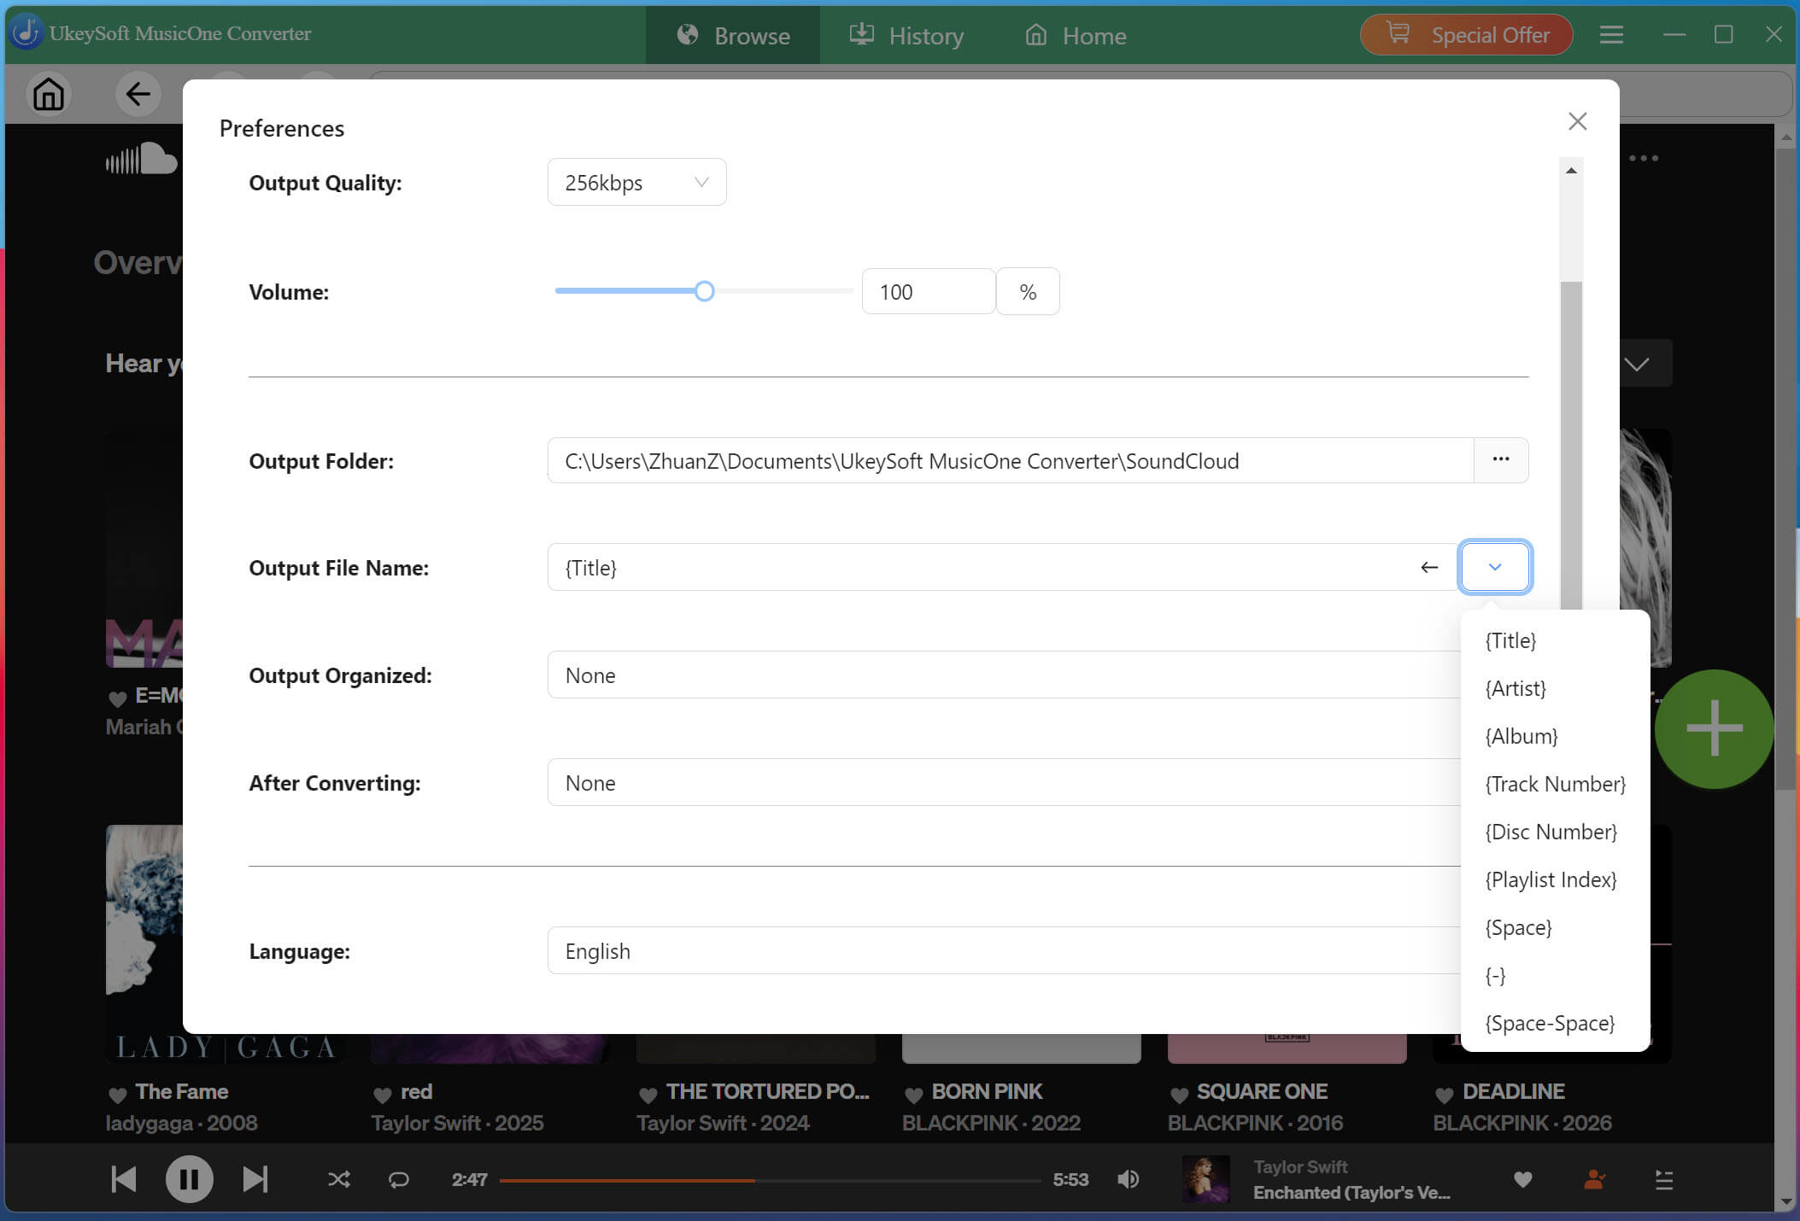Click the home icon in the toolbar
Viewport: 1800px width, 1221px height.
tap(49, 94)
